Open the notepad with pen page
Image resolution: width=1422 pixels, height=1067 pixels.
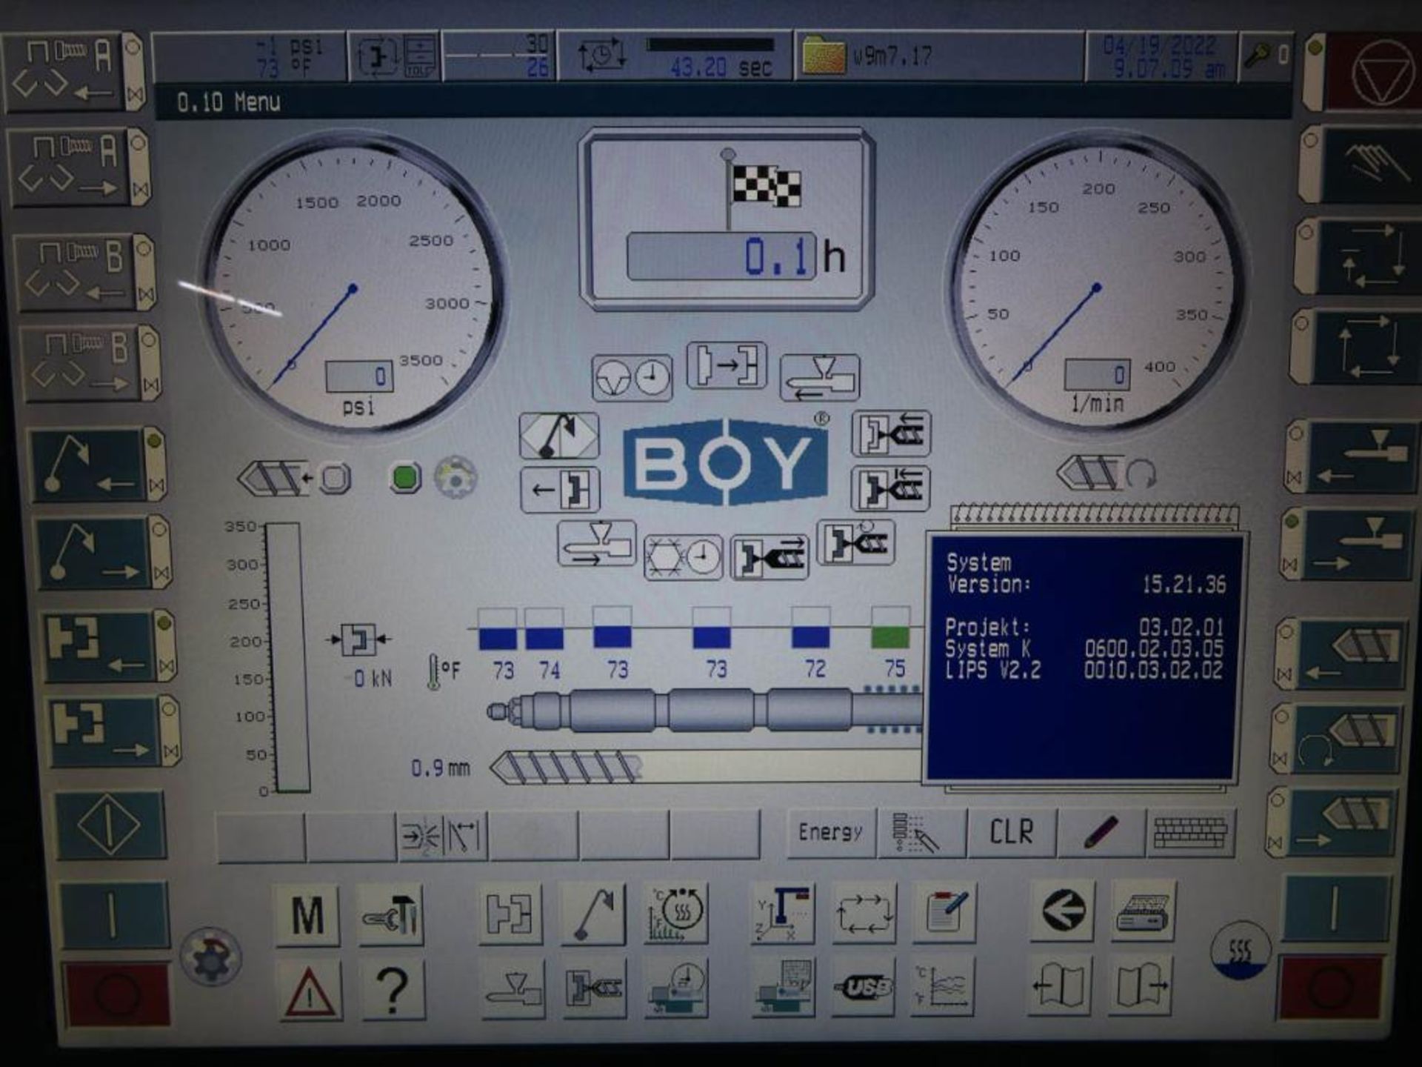pos(944,914)
